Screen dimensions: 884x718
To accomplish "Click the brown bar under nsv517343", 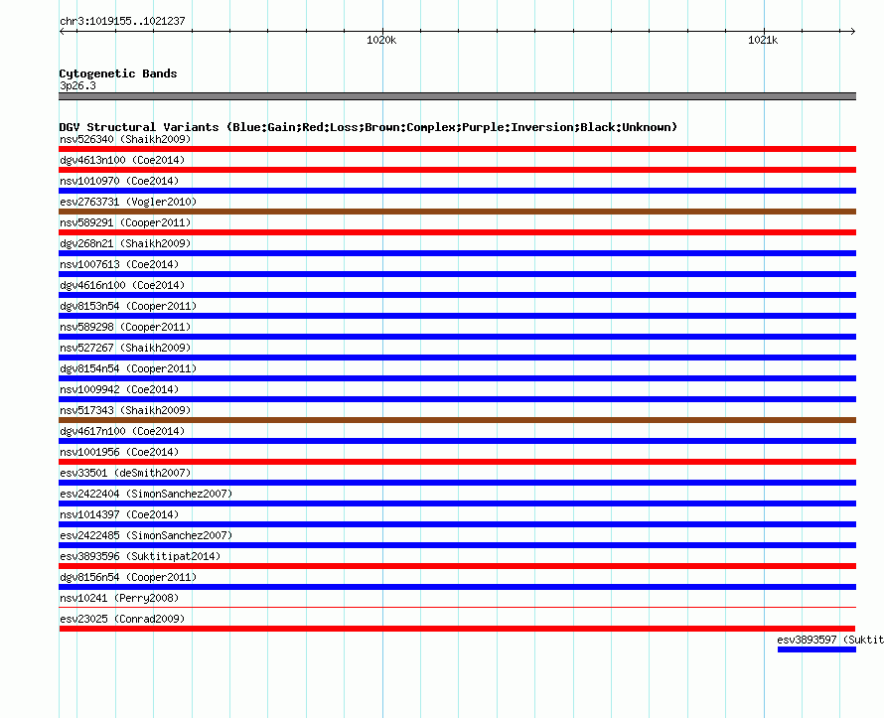I will click(457, 420).
